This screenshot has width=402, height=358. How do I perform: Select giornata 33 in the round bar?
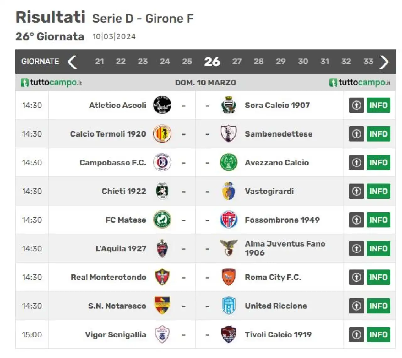click(x=368, y=62)
